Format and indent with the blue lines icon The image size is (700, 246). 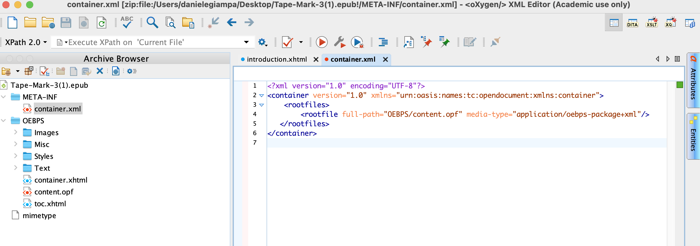tap(383, 42)
